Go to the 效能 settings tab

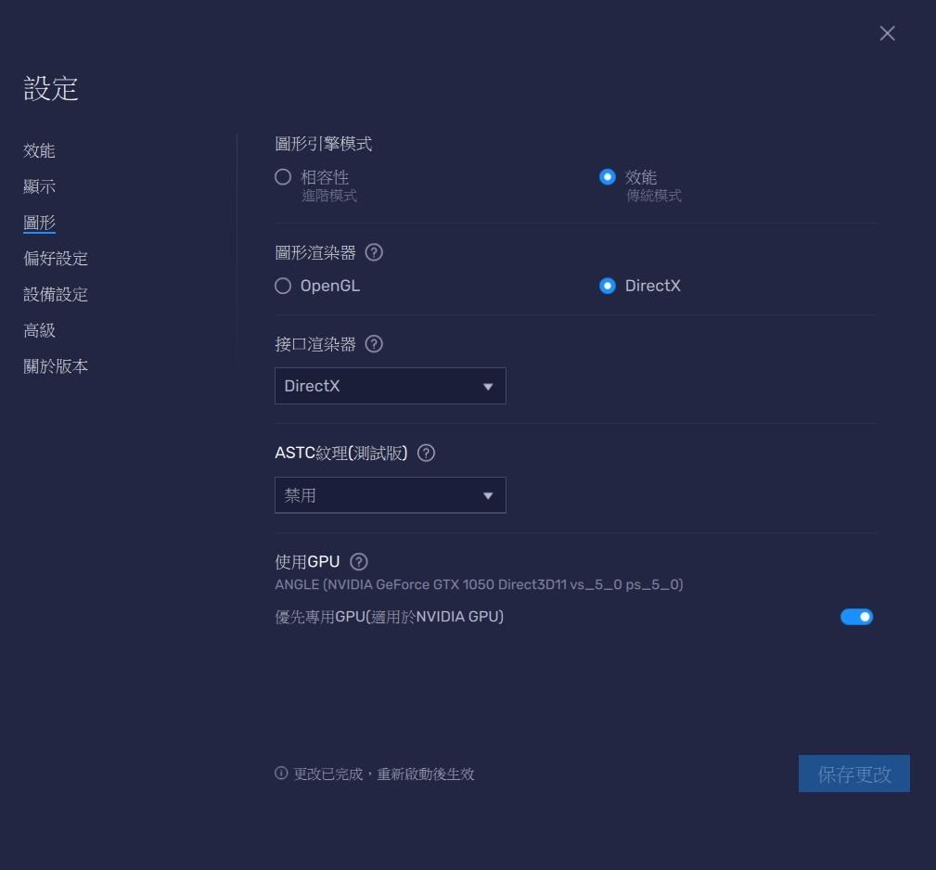tap(40, 151)
